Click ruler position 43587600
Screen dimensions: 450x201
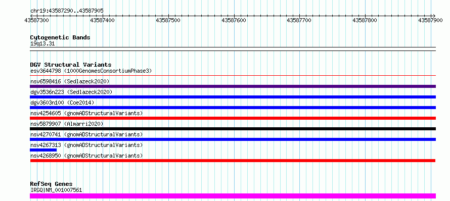click(234, 20)
